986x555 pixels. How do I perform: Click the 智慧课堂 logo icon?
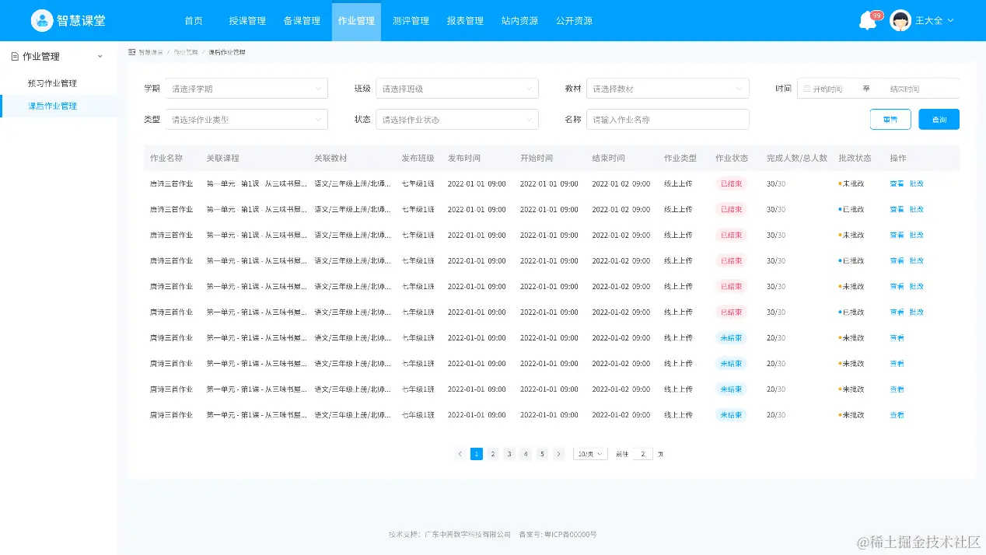coord(42,19)
